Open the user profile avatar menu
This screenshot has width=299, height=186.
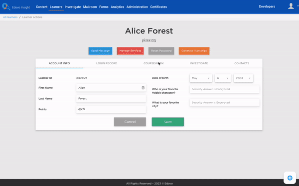(x=291, y=6)
